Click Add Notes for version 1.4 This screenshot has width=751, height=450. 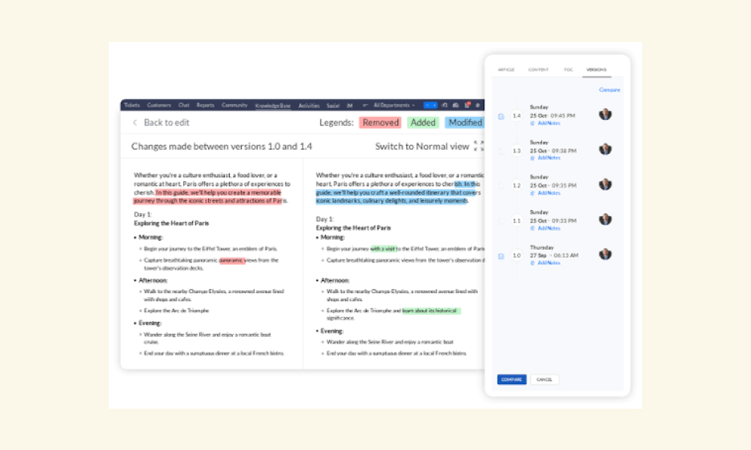(548, 124)
